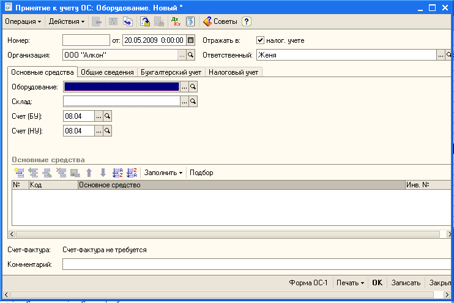Click the magnifier next to Счет (БУ)
454x303 pixels.
point(108,116)
